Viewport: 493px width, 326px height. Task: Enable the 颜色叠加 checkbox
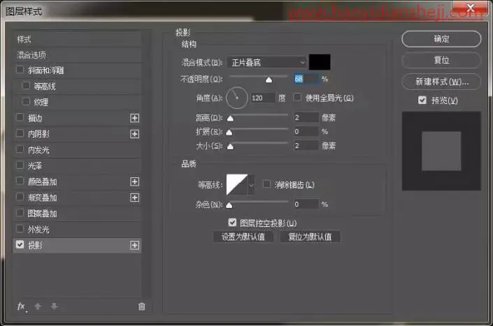(20, 181)
